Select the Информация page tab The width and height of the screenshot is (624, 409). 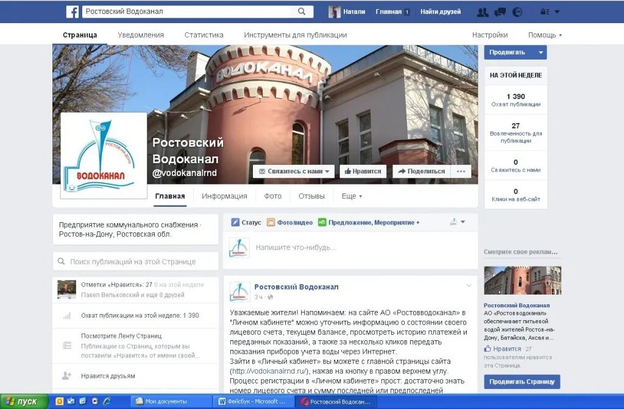pos(224,196)
